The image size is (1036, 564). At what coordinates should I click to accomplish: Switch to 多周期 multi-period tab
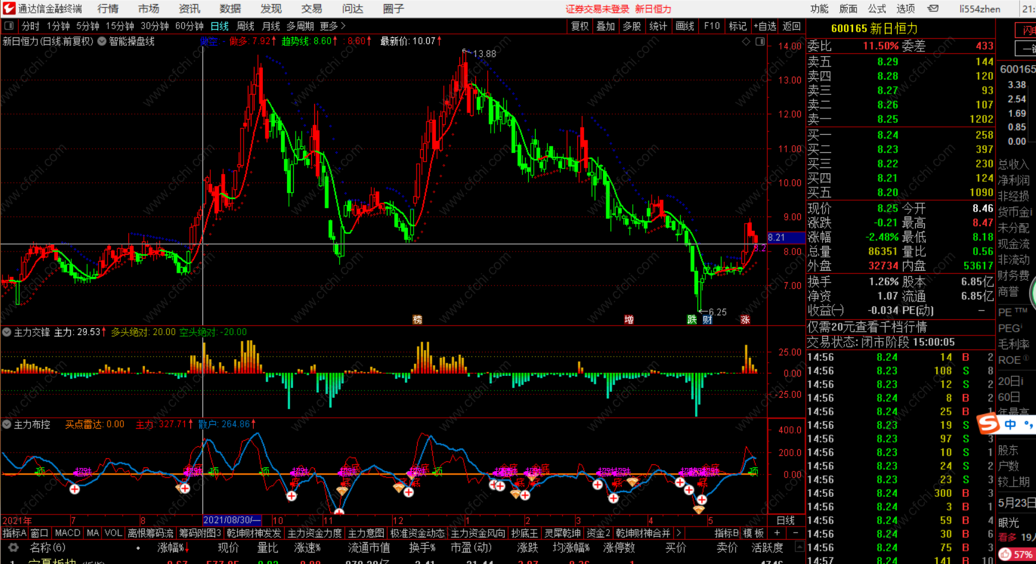pos(300,26)
